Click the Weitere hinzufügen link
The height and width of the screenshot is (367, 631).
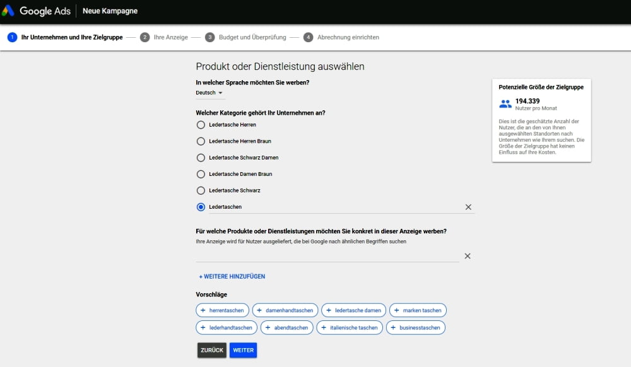tap(232, 277)
